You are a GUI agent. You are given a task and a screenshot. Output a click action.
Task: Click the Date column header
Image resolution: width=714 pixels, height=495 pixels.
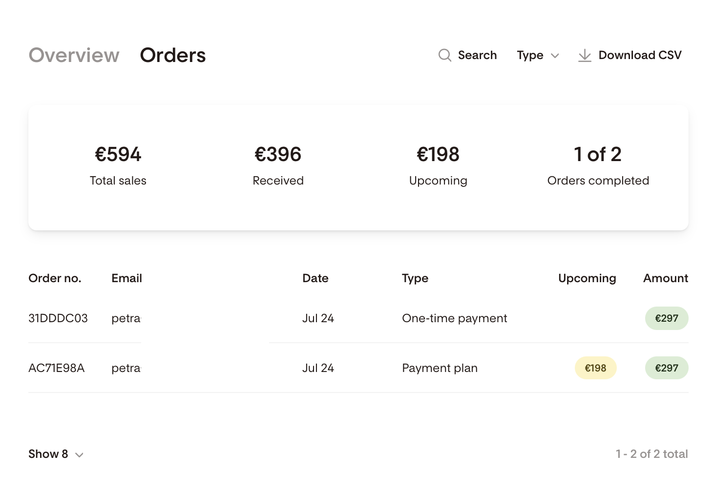[x=315, y=278]
